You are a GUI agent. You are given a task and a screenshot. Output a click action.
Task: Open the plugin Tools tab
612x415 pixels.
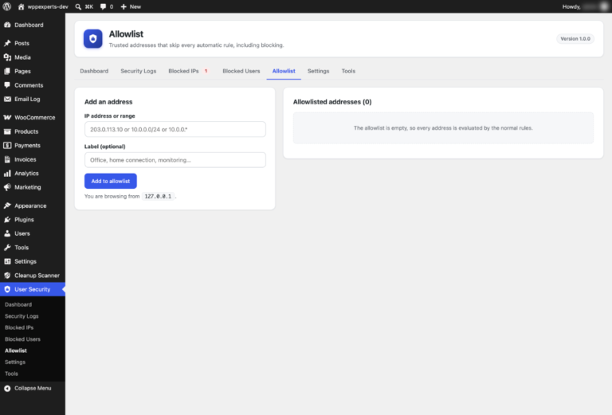(348, 71)
